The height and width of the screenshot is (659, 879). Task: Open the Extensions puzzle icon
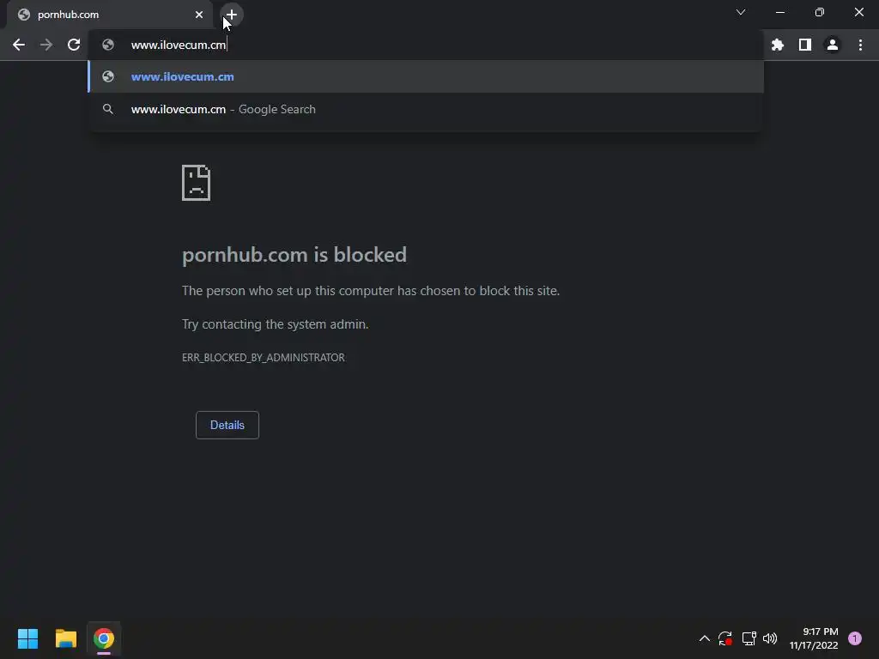pyautogui.click(x=777, y=45)
